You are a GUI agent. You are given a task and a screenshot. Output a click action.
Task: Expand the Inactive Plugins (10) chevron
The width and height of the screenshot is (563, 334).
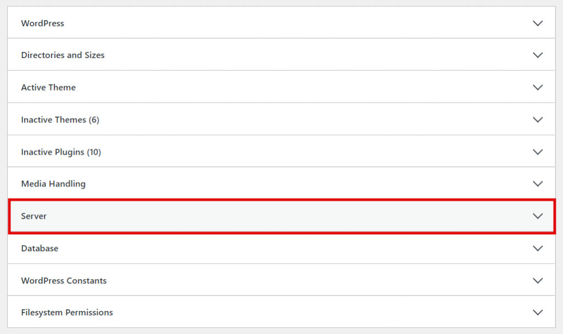click(538, 151)
